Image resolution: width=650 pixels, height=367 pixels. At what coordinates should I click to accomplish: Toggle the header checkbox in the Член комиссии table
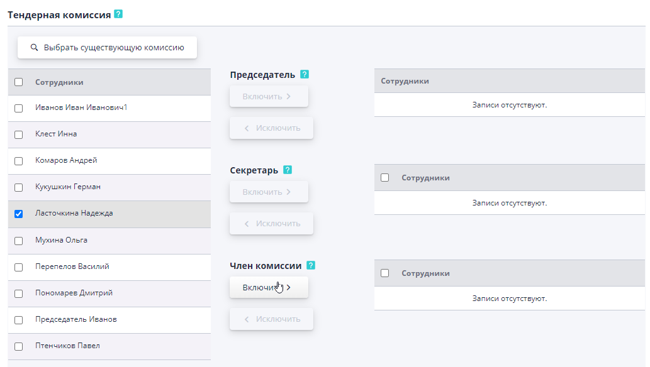384,273
